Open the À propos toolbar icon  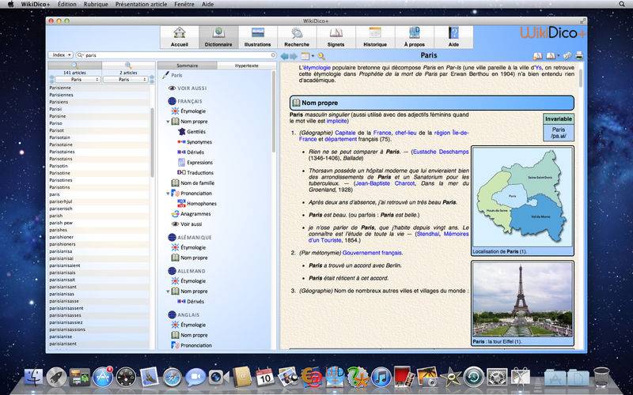414,37
